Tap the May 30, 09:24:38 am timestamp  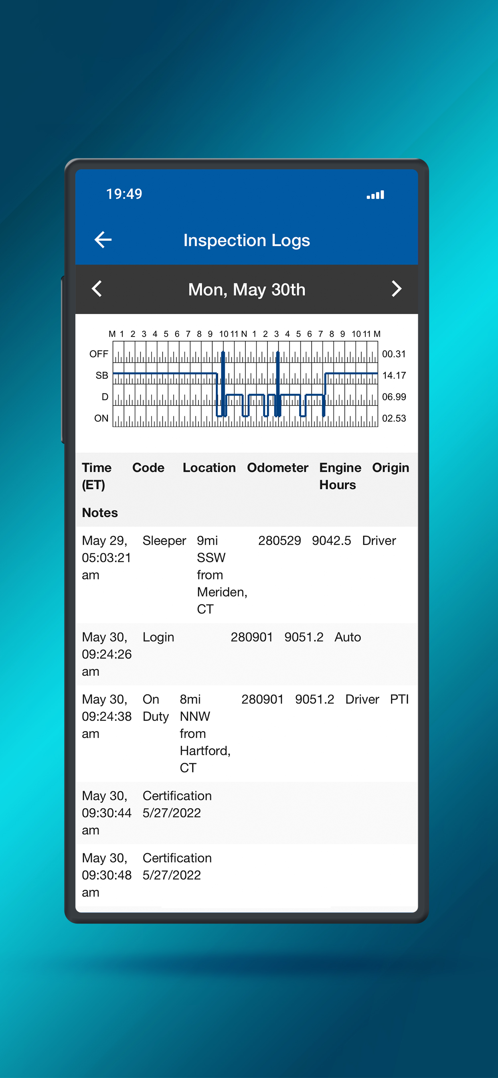(106, 716)
